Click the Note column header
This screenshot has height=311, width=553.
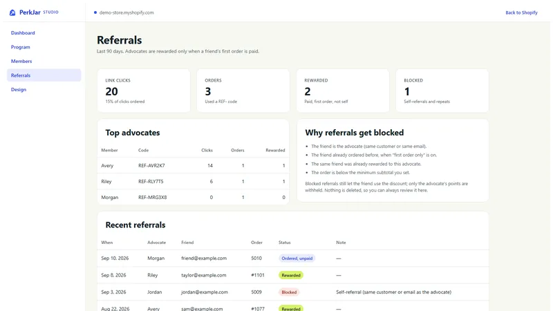coord(341,243)
